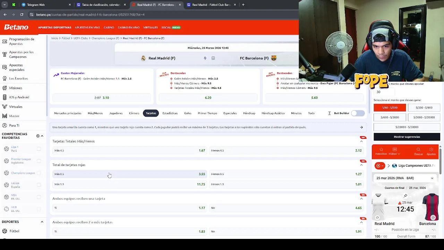Reload the page with browser refresh icon
Viewport: 444px width, 250px height.
(22, 15)
